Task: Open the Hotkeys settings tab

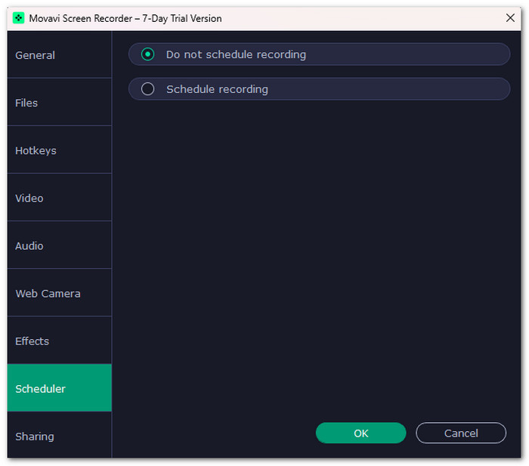Action: coord(60,150)
